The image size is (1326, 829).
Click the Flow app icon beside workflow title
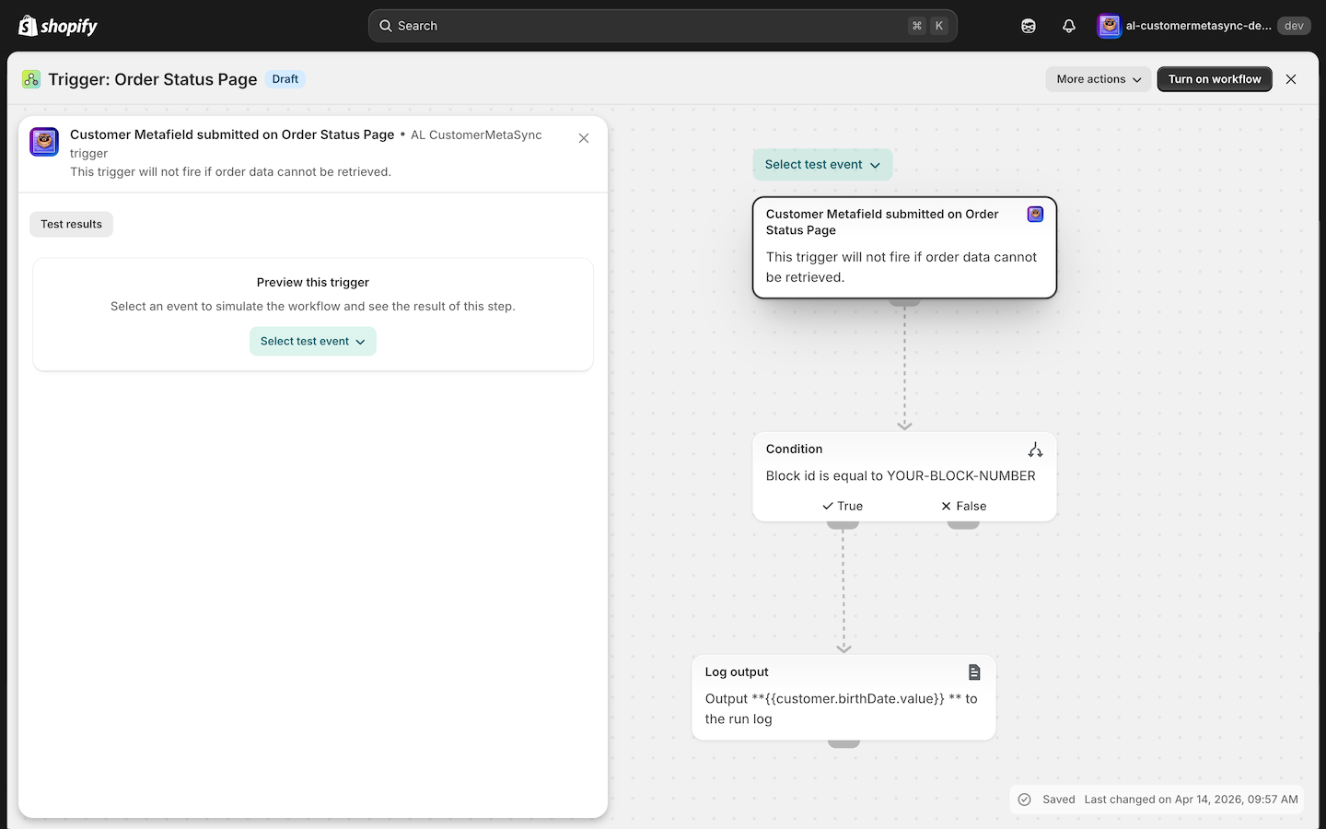pyautogui.click(x=31, y=79)
